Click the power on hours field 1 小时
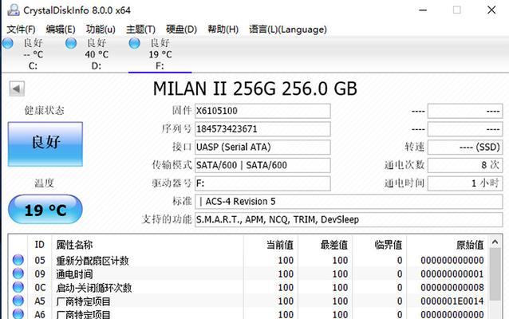The width and height of the screenshot is (509, 319). pos(465,183)
